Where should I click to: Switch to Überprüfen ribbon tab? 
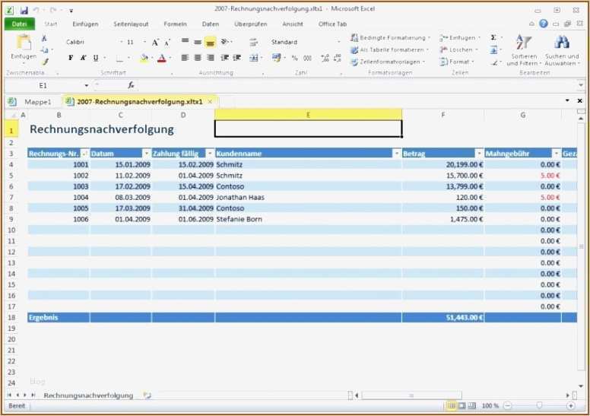251,24
